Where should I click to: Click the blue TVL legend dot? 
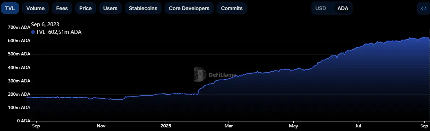pyautogui.click(x=33, y=32)
